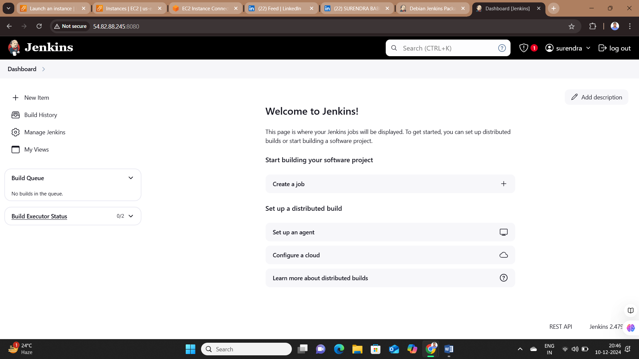This screenshot has width=639, height=359.
Task: Open Outlook from the taskbar
Action: click(394, 349)
